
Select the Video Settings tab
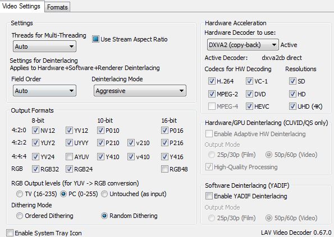(x=21, y=6)
